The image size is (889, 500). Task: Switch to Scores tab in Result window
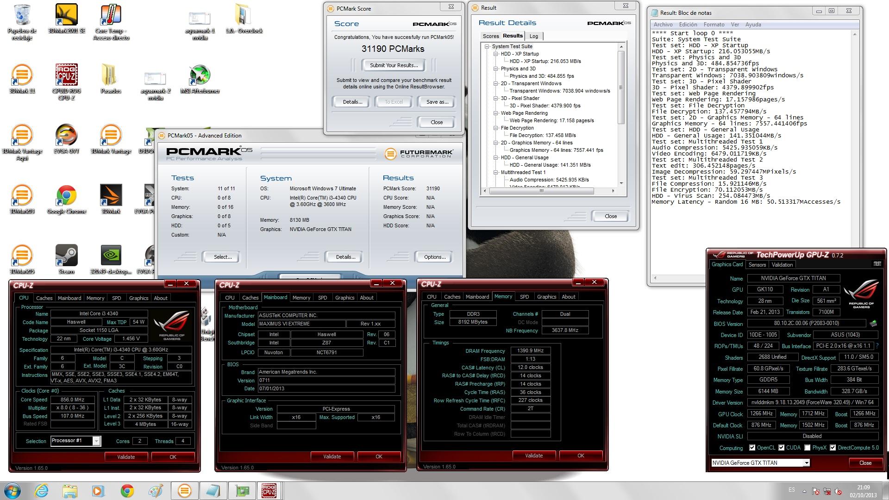click(490, 36)
